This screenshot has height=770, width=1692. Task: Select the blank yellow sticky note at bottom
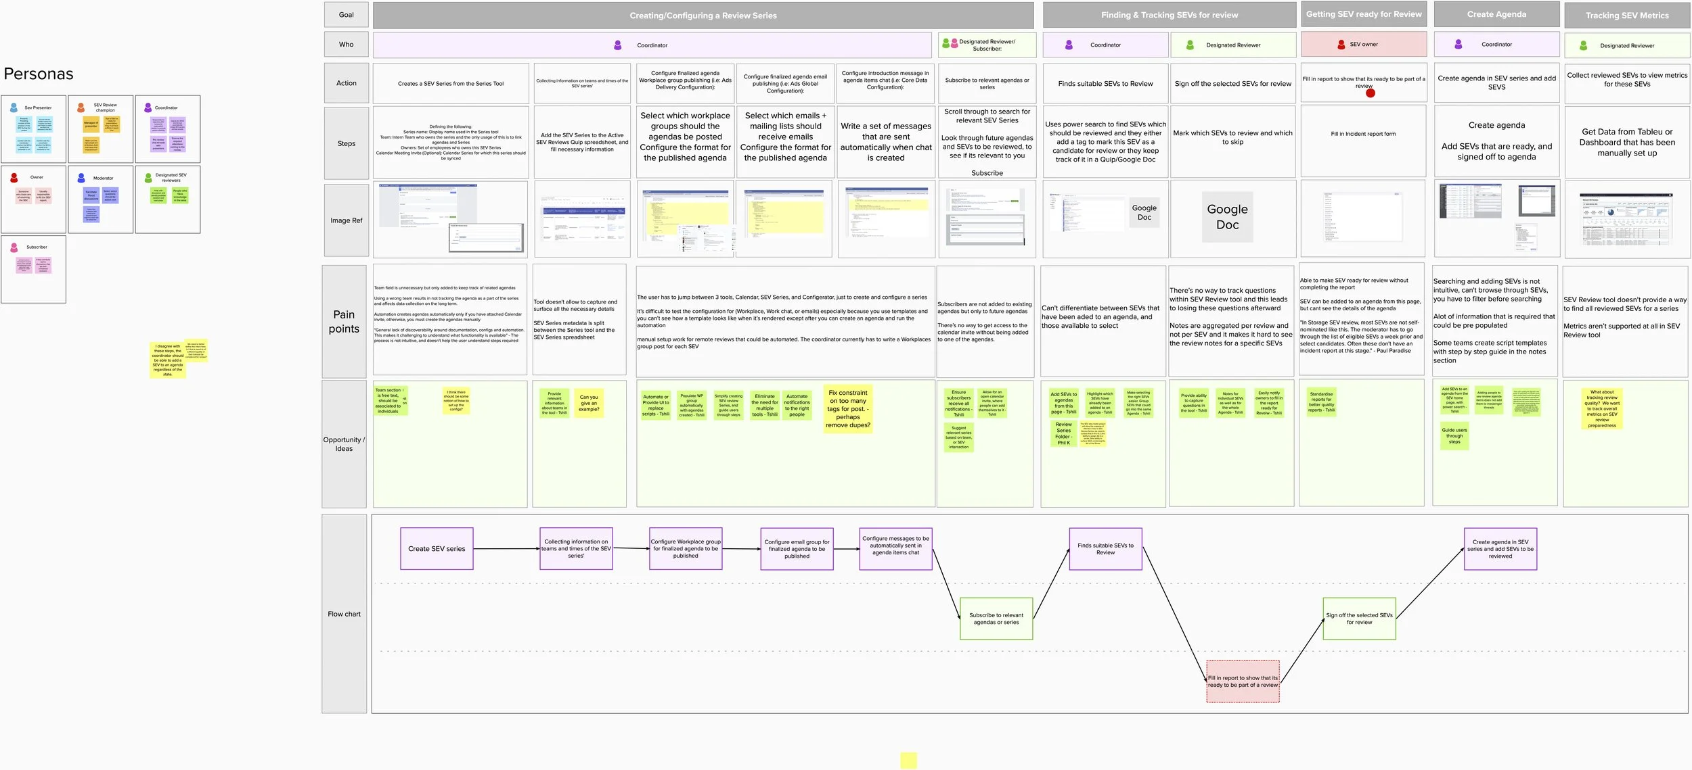(908, 761)
